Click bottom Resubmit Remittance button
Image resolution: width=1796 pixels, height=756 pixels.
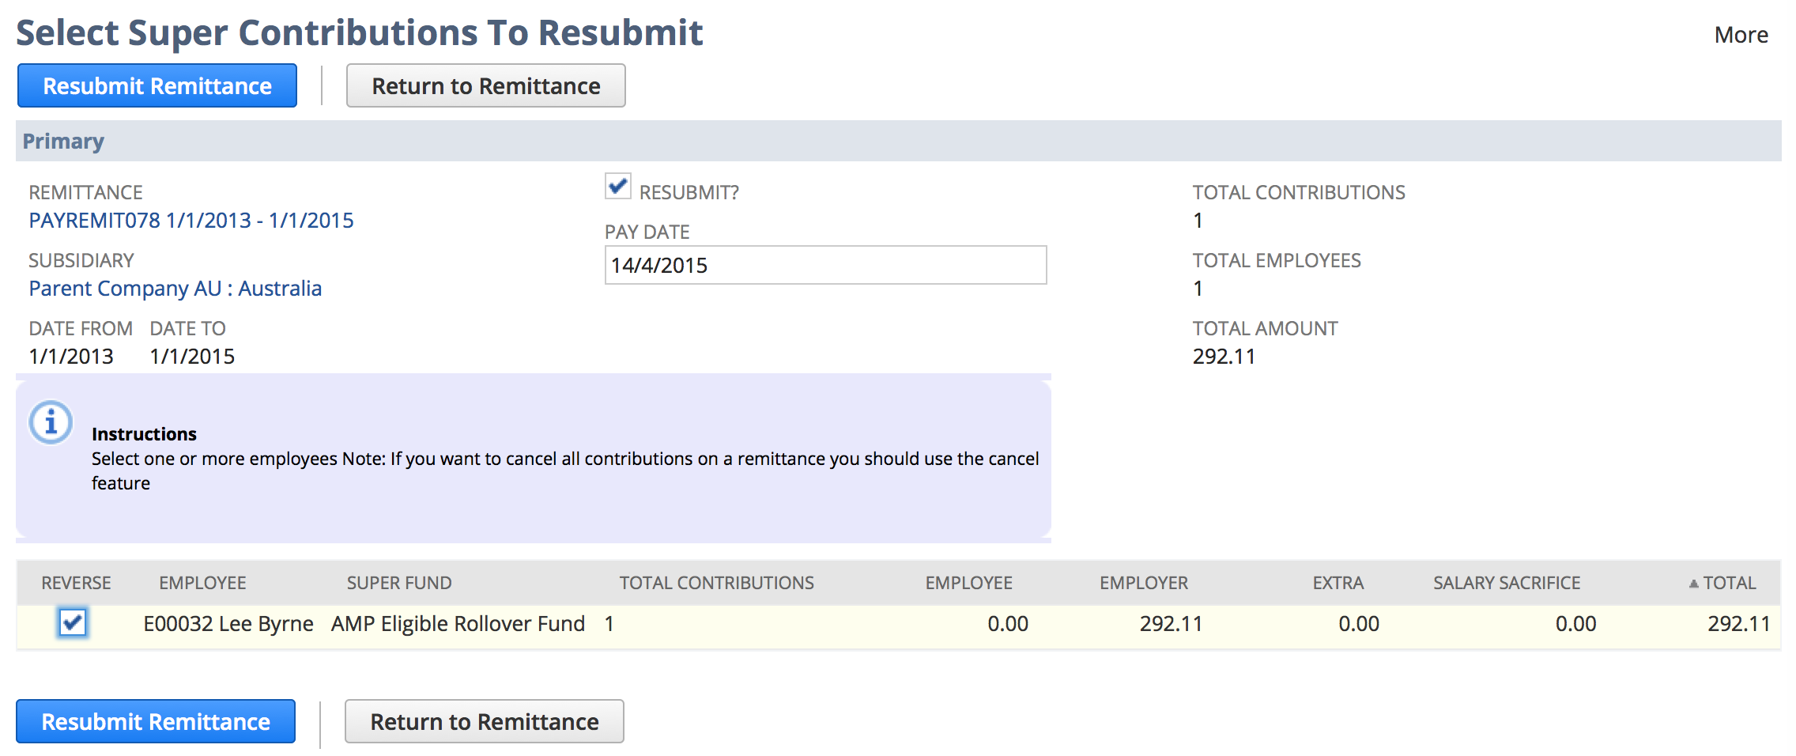pos(156,721)
